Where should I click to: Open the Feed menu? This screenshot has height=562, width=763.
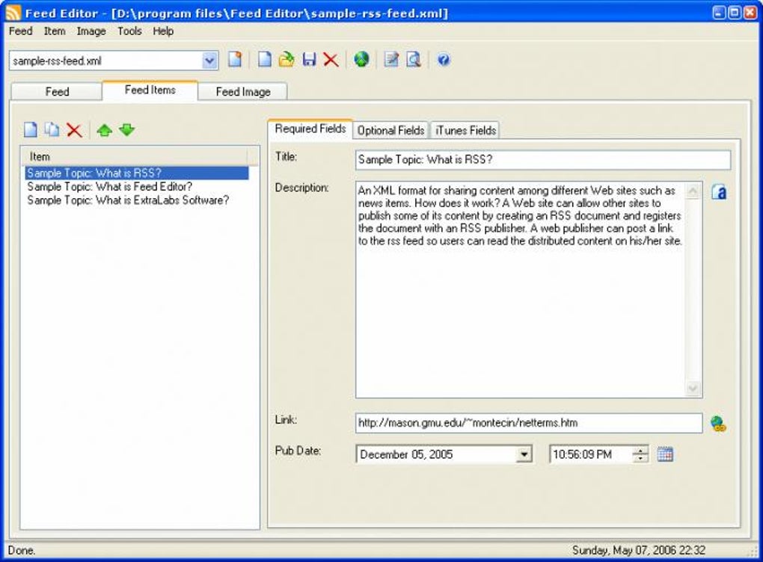click(20, 31)
